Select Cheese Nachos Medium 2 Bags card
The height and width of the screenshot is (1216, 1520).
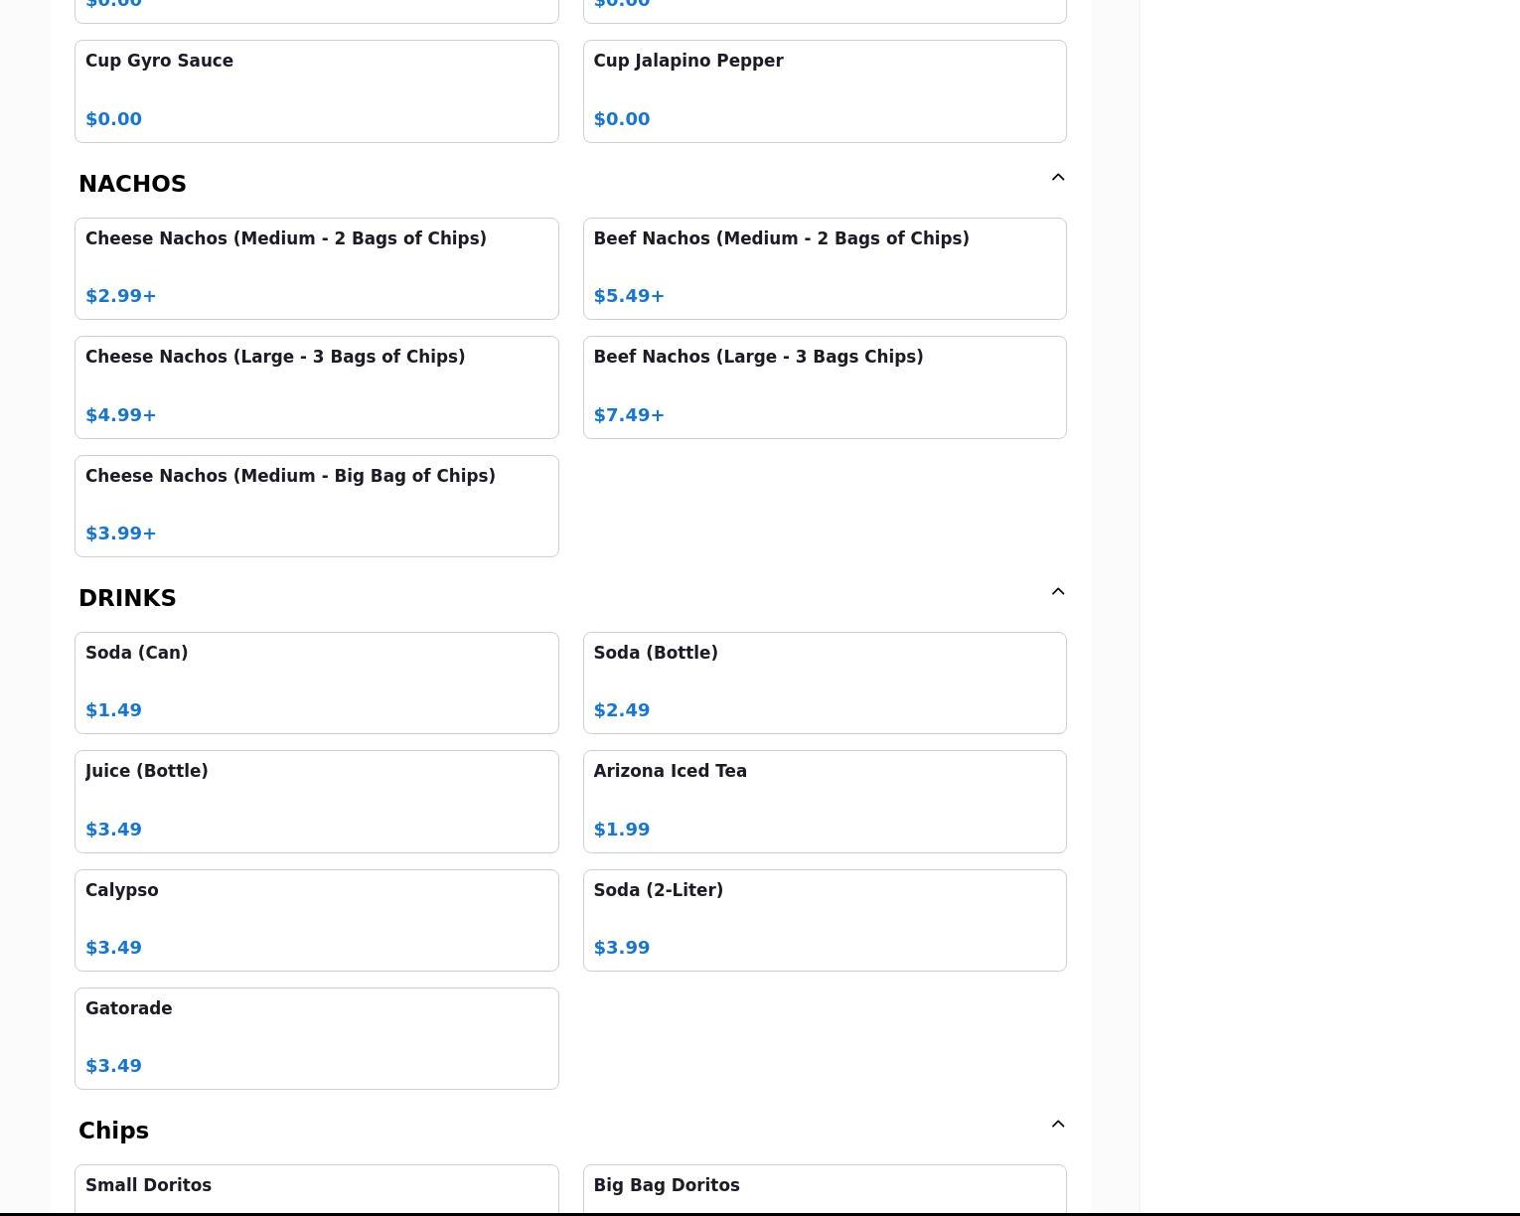point(317,269)
